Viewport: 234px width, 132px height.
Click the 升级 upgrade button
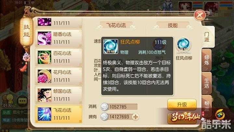182,105
